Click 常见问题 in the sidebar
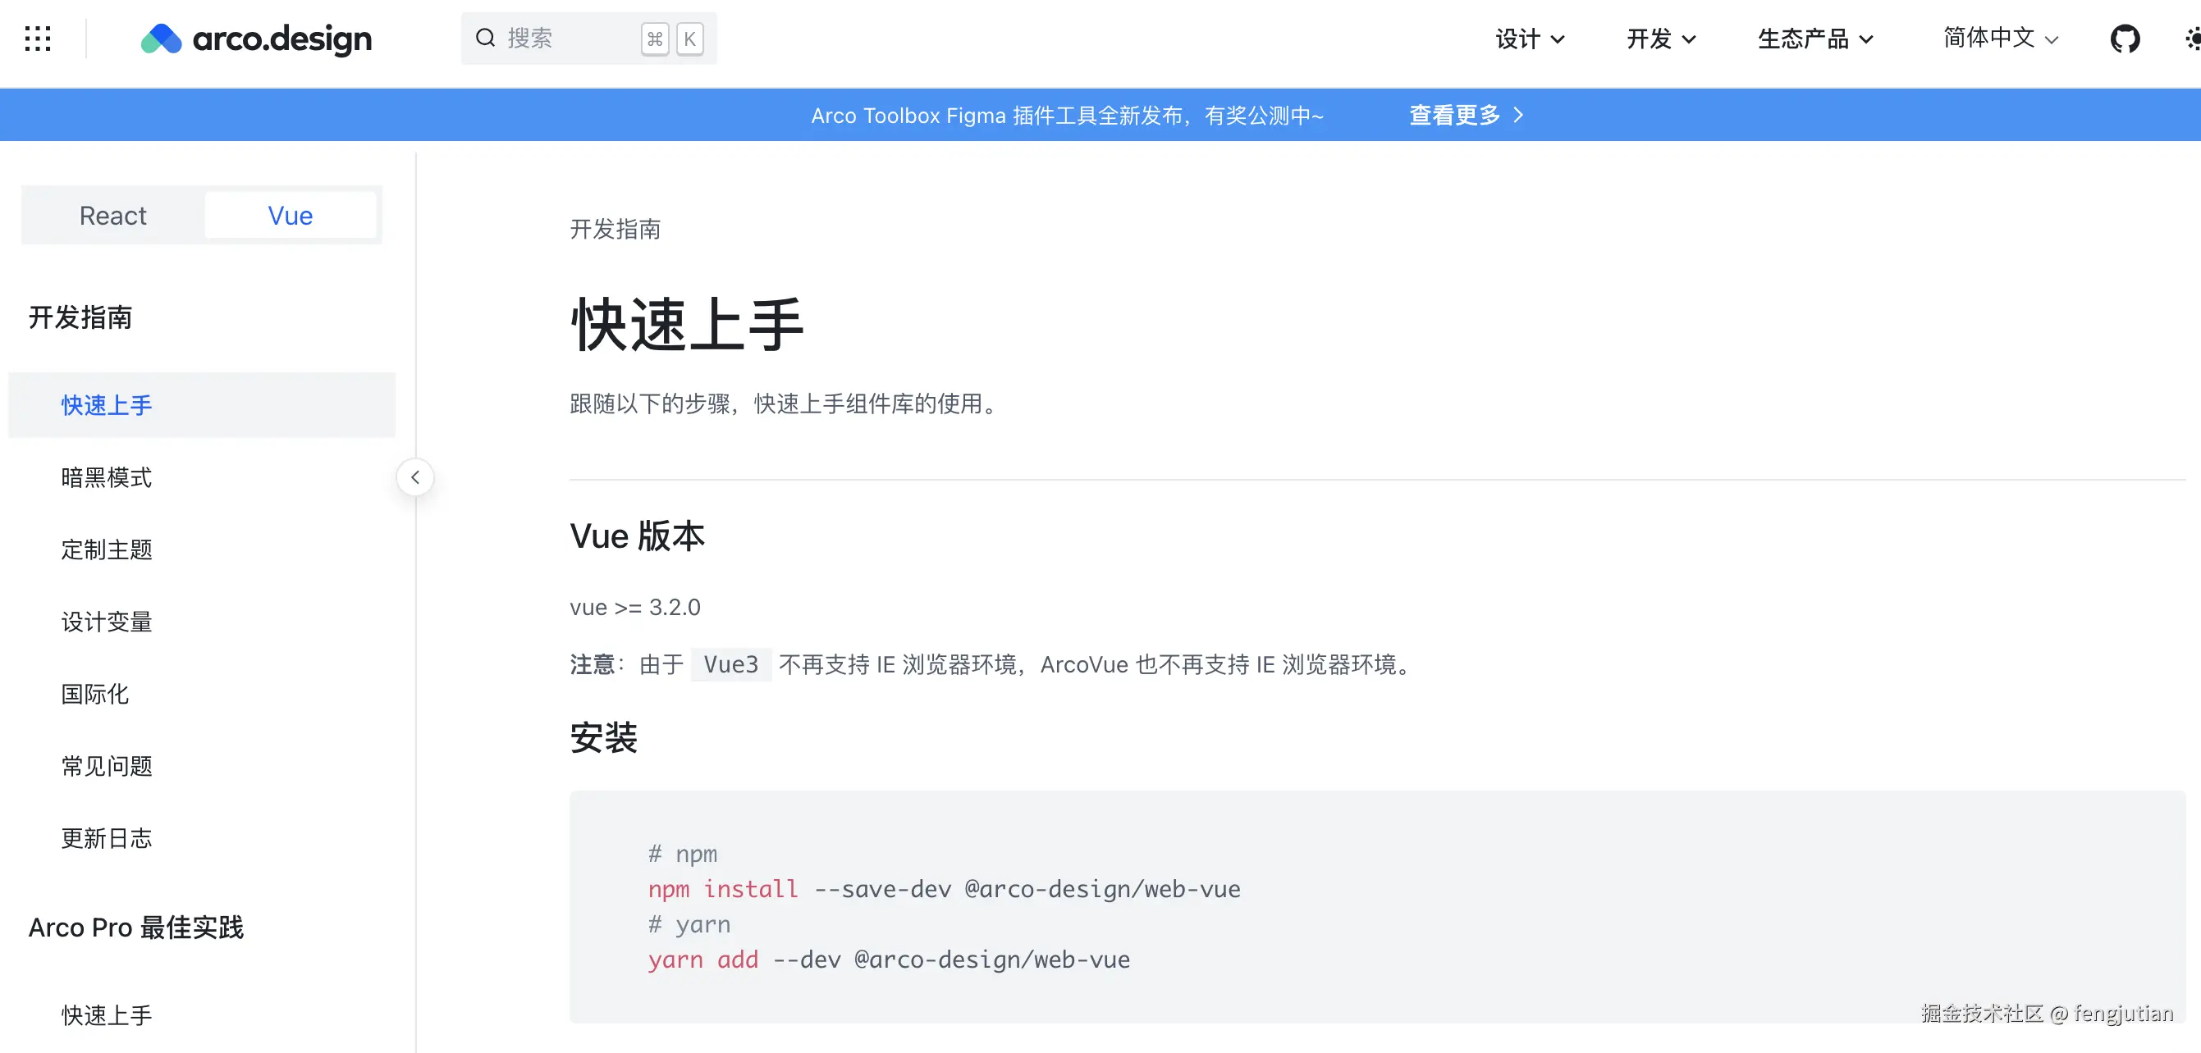The height and width of the screenshot is (1053, 2201). [x=107, y=766]
